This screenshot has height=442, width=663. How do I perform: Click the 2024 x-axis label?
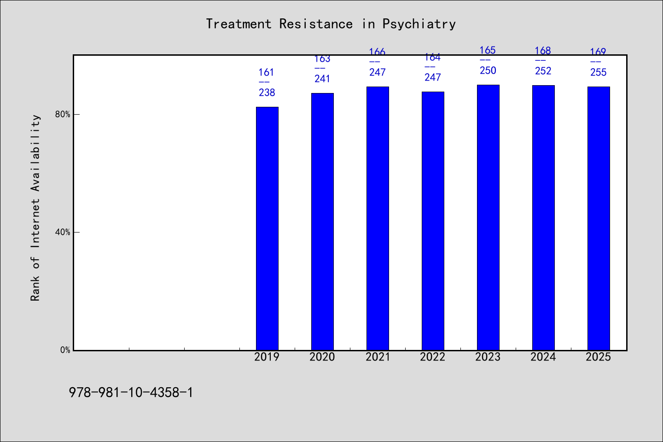[x=543, y=357]
